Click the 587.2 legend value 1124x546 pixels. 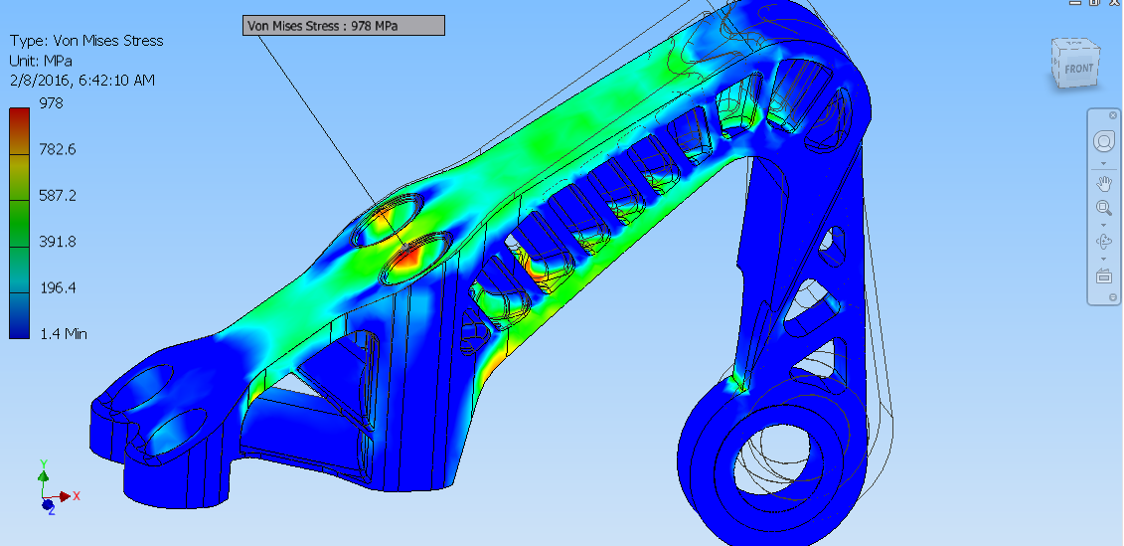click(x=58, y=195)
